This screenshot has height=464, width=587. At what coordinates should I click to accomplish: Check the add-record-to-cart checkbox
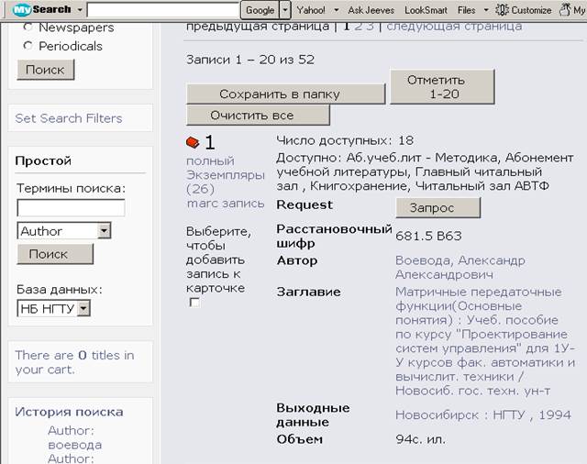coord(194,303)
